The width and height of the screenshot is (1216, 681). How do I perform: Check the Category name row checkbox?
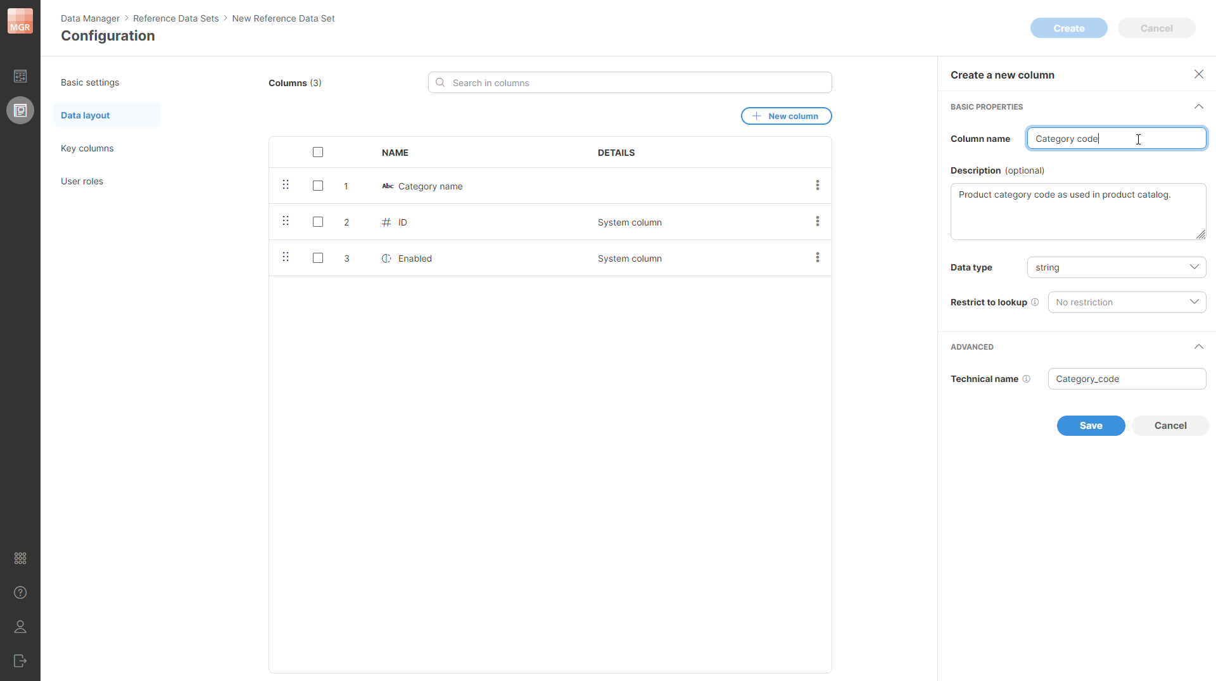tap(317, 186)
